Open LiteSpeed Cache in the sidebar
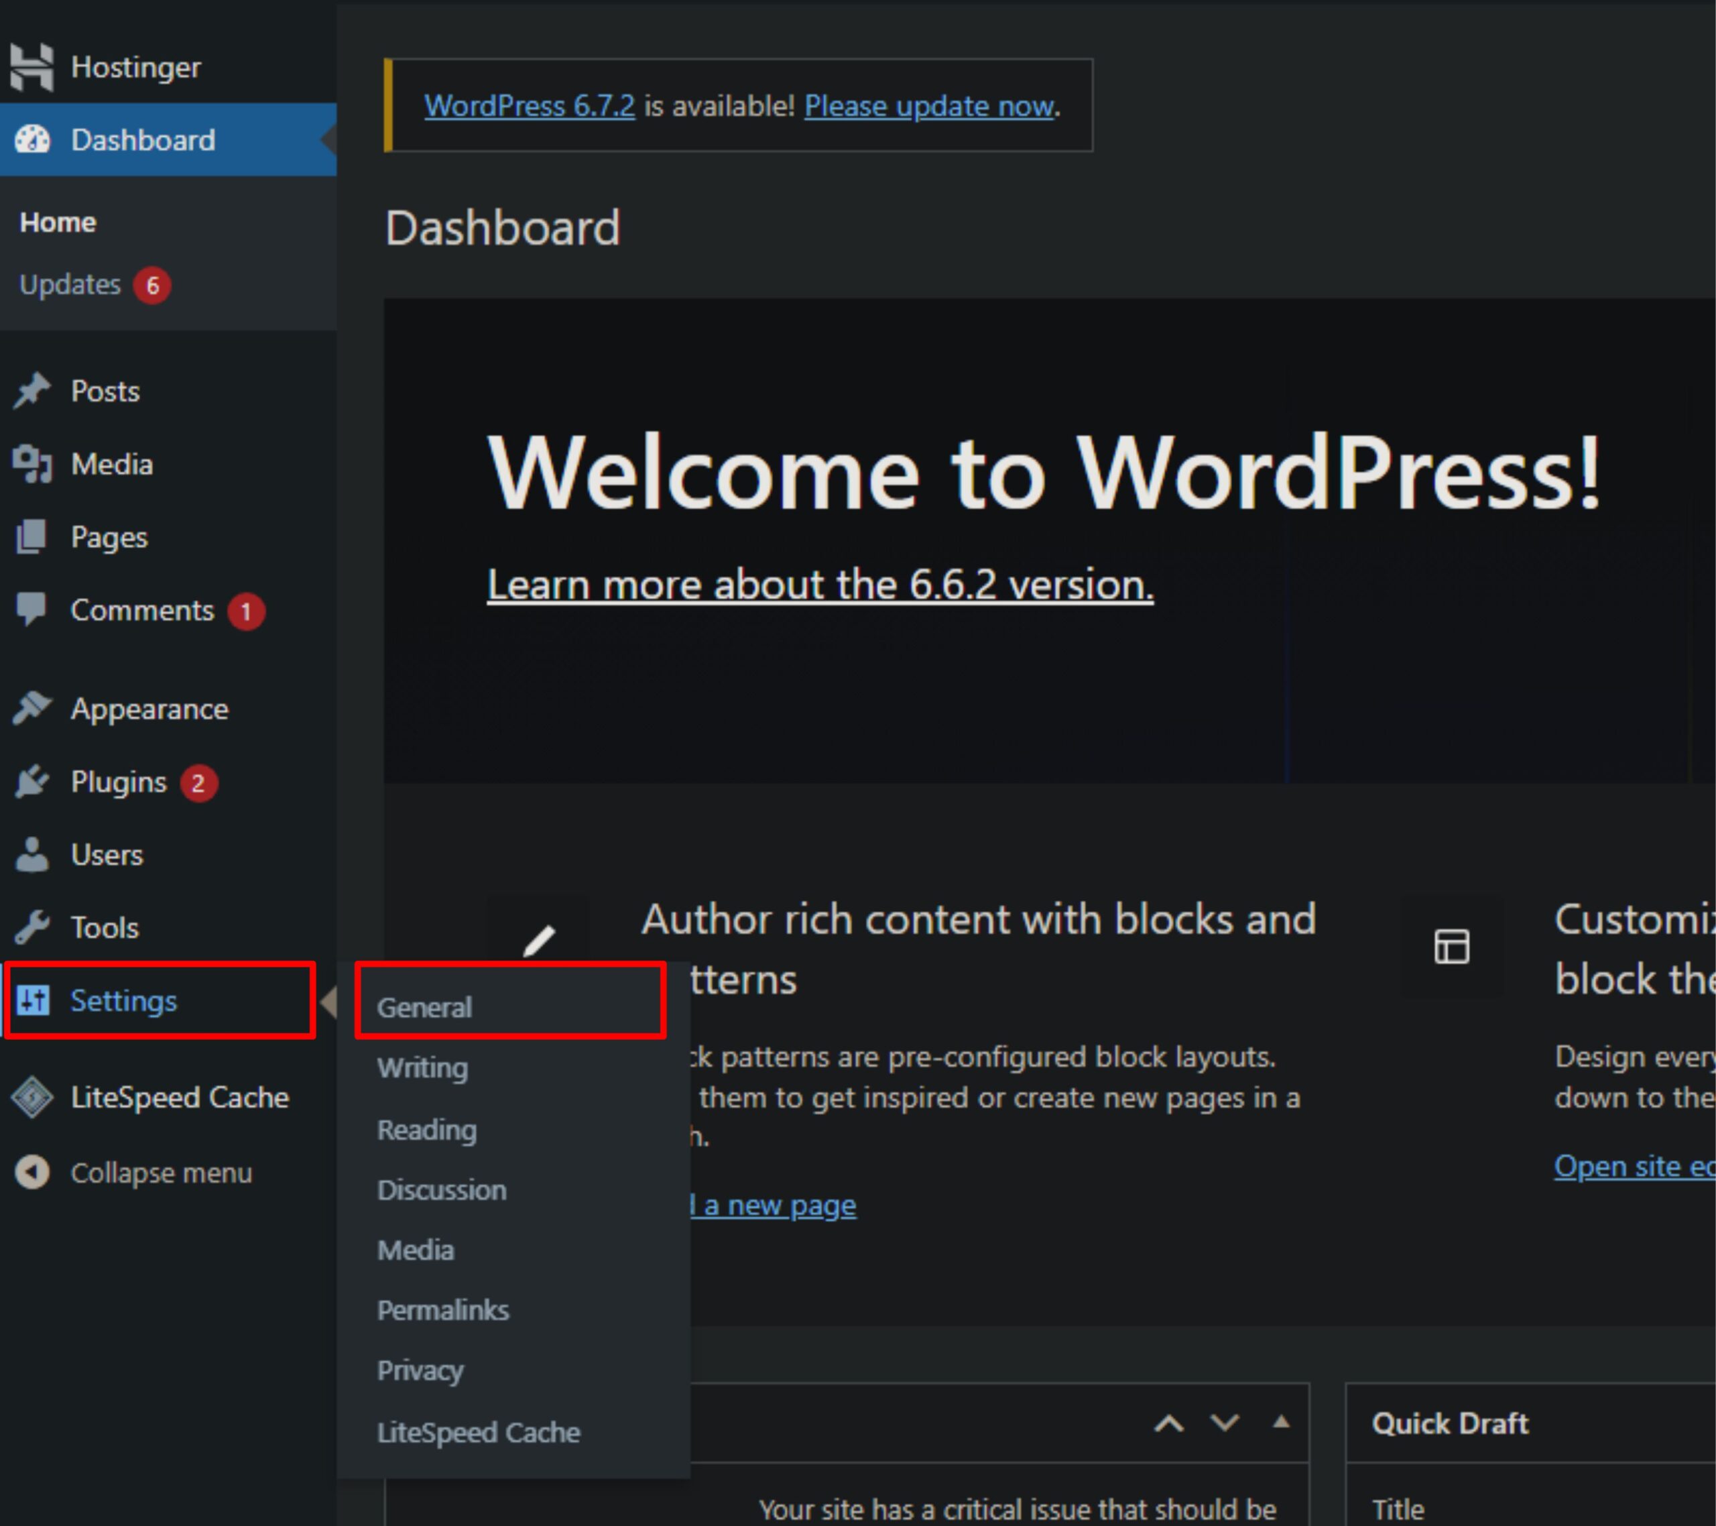1716x1526 pixels. click(x=168, y=1098)
